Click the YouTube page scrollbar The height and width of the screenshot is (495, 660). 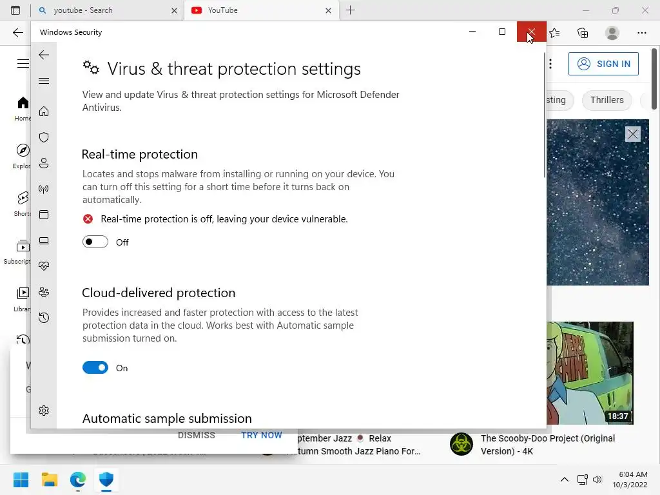pyautogui.click(x=654, y=79)
